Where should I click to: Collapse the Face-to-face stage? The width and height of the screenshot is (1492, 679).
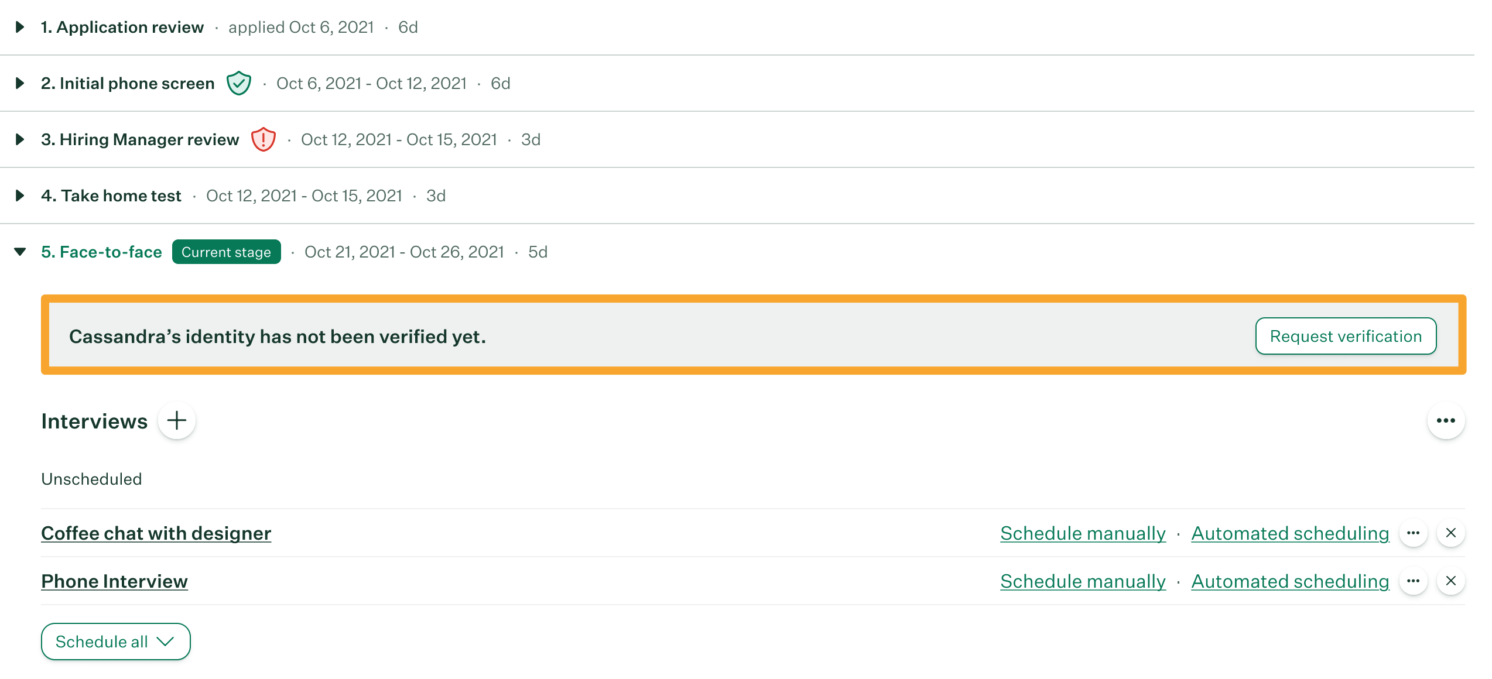(20, 252)
